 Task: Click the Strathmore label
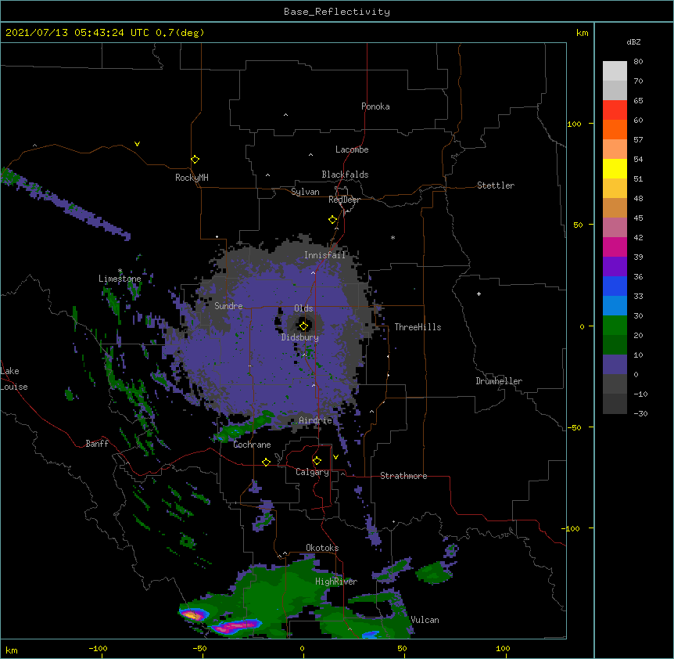(403, 476)
